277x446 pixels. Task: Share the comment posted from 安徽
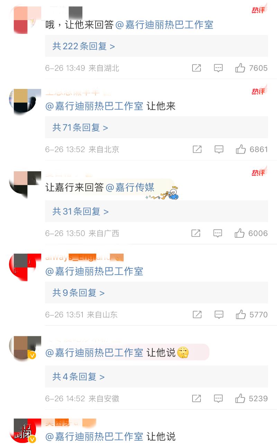click(x=196, y=399)
